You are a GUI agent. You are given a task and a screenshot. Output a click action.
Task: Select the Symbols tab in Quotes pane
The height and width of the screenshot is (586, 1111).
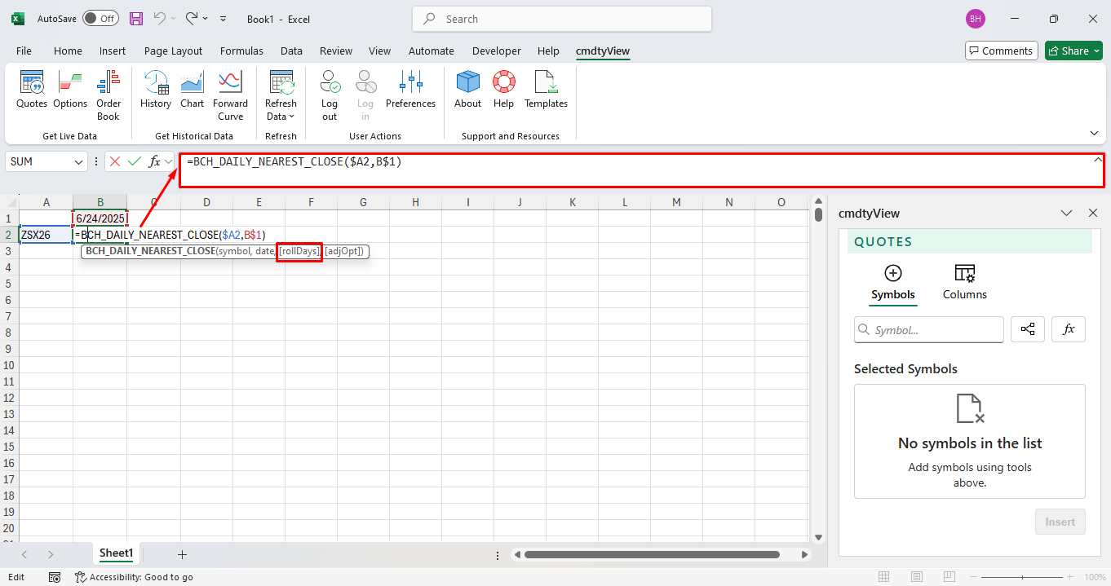pyautogui.click(x=893, y=283)
